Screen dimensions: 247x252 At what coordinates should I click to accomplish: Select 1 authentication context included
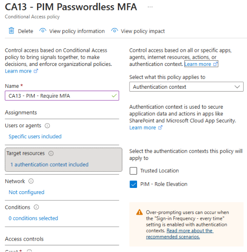pos(49,165)
